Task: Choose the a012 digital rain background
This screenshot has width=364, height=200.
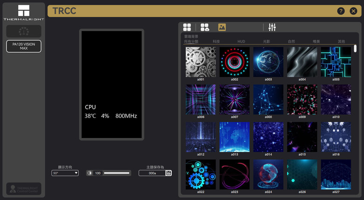Action: 201,137
